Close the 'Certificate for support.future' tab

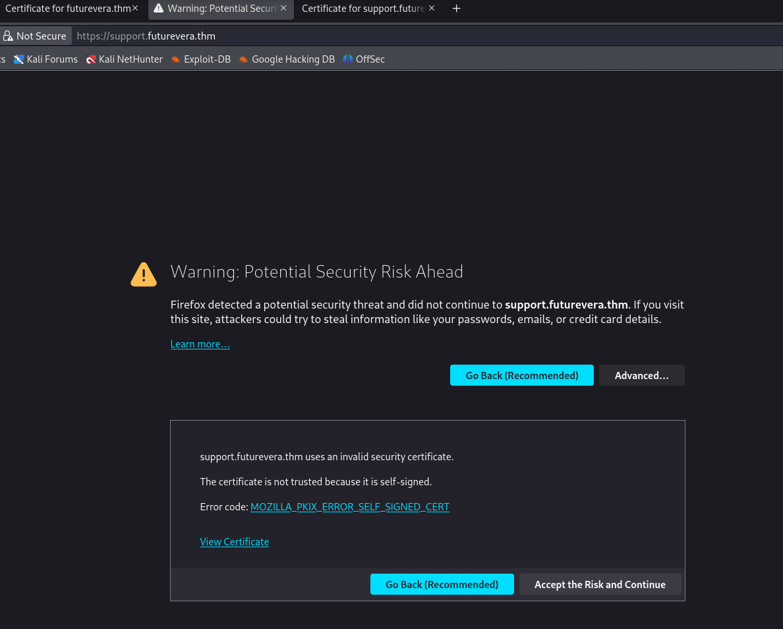coord(432,9)
